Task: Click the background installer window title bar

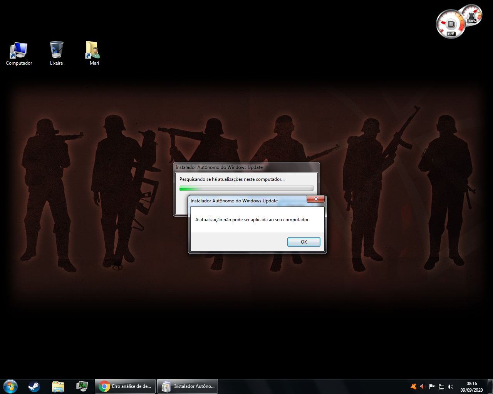Action: (246, 167)
